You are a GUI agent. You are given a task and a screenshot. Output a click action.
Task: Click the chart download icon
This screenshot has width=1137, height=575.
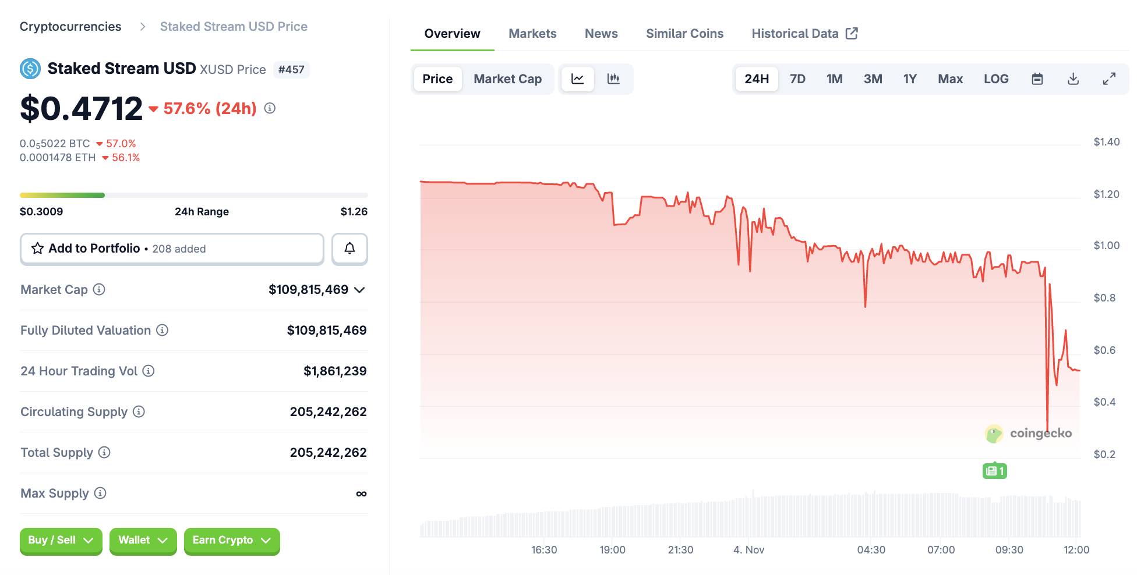pos(1073,79)
